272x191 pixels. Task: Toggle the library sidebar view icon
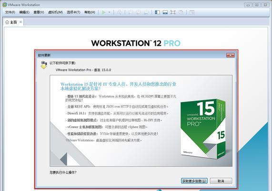[157, 12]
